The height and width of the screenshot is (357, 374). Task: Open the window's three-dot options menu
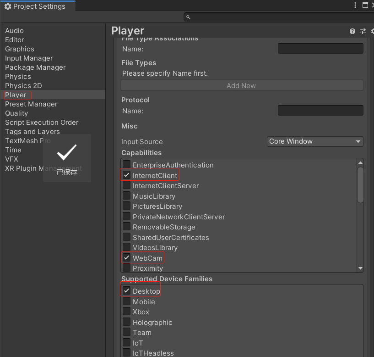[x=355, y=6]
